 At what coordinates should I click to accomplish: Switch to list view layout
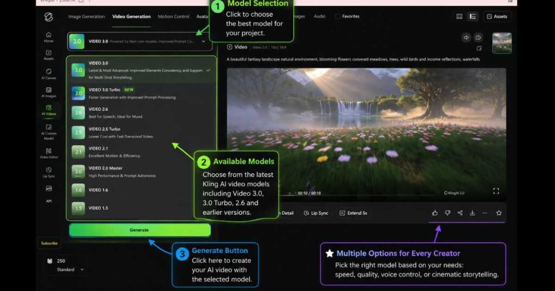pos(473,16)
